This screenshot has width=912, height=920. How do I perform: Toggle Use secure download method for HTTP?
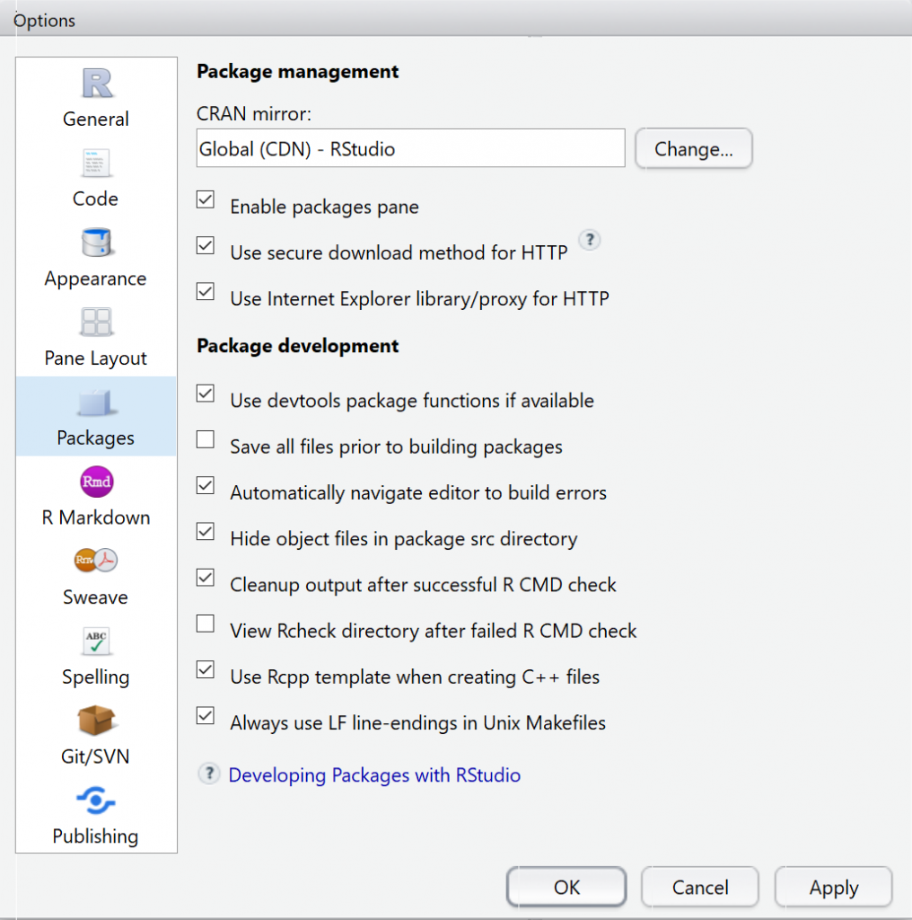point(206,245)
